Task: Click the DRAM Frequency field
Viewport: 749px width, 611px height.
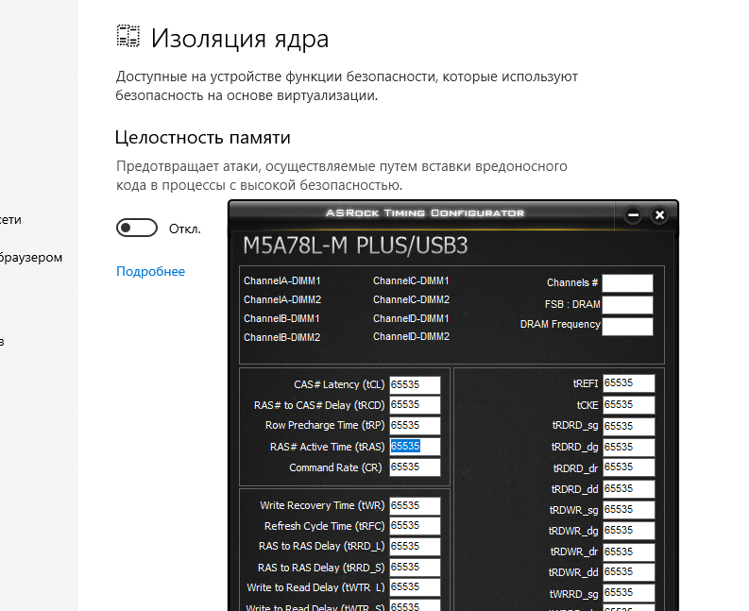Action: pos(627,326)
